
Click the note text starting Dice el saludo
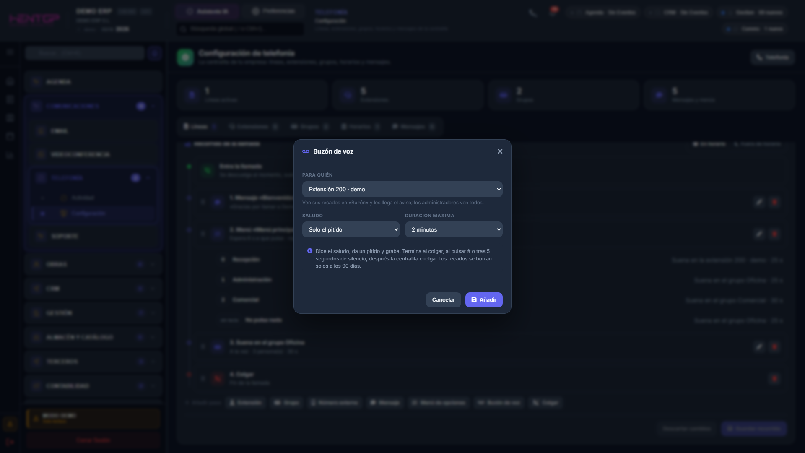404,258
